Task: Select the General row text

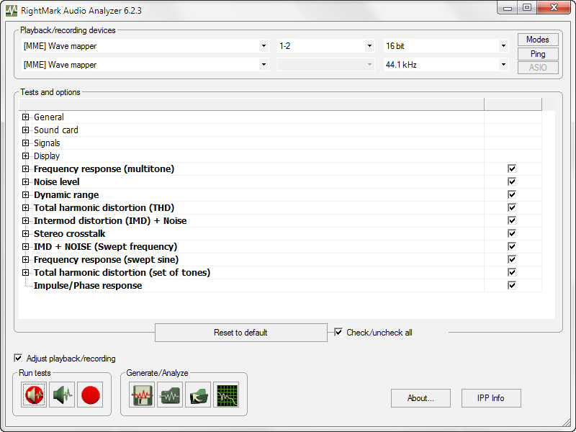Action: tap(49, 117)
